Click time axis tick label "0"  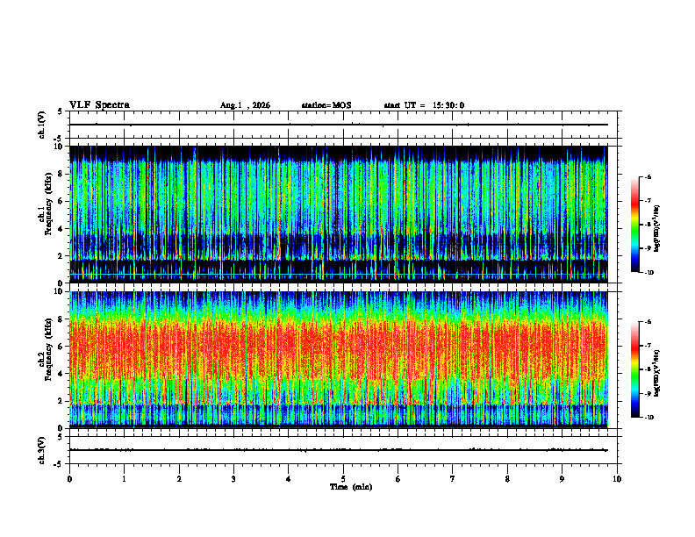(x=69, y=479)
